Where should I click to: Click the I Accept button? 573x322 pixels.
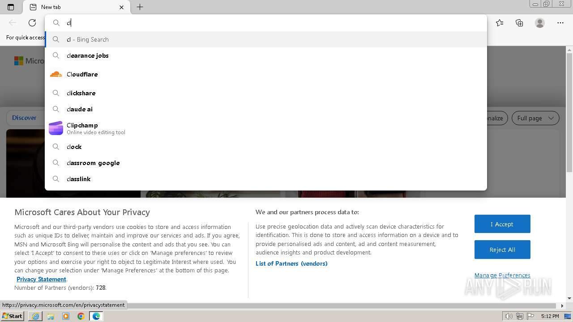point(502,224)
